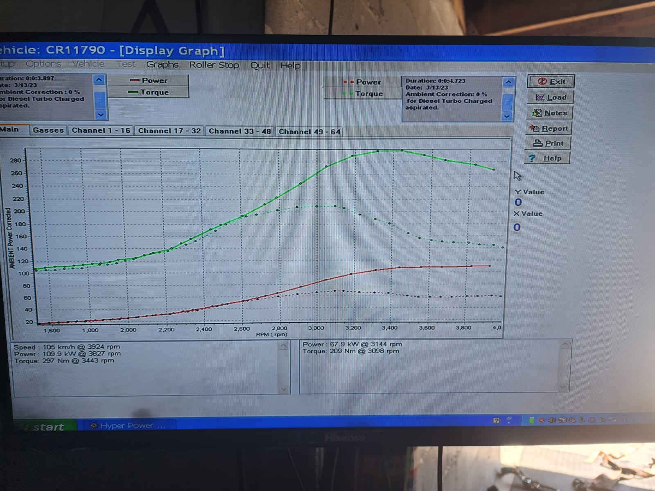Click down arrow of the Speed results box
Image resolution: width=655 pixels, height=491 pixels.
[283, 389]
